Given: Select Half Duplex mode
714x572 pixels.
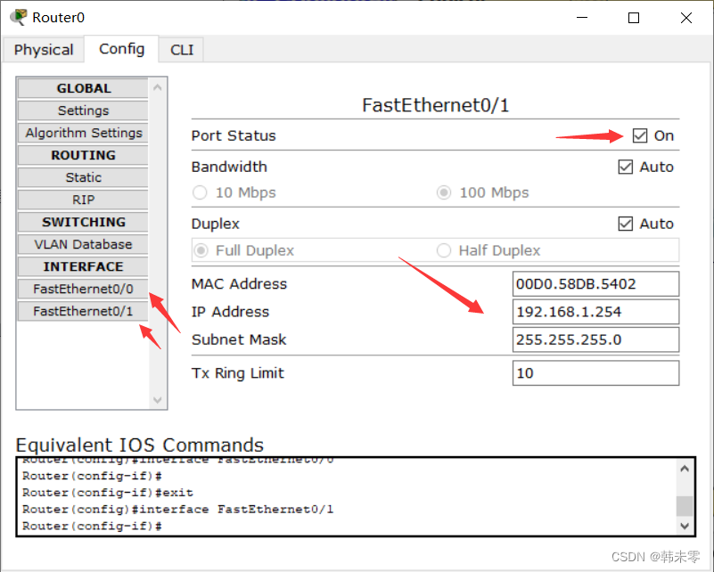Looking at the screenshot, I should (x=444, y=250).
